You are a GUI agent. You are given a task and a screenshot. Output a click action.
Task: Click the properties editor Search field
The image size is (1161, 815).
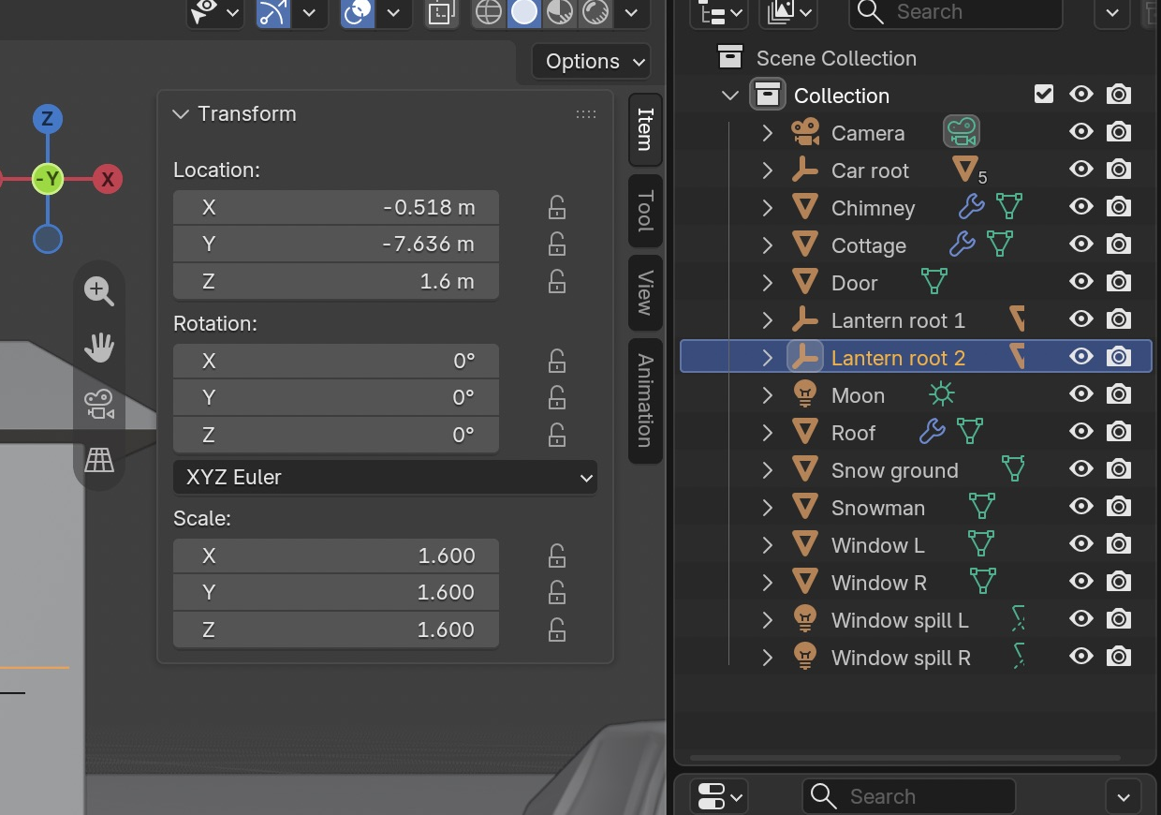tap(909, 796)
